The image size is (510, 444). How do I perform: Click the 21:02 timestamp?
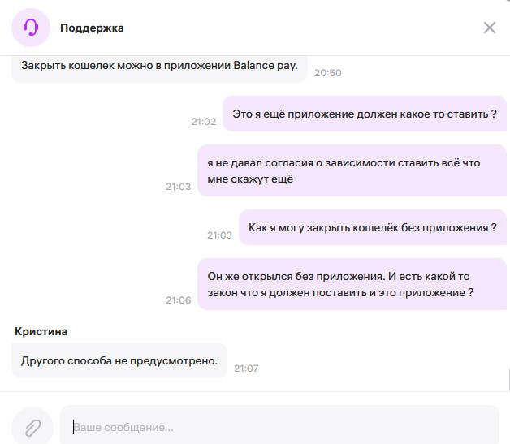pyautogui.click(x=203, y=122)
